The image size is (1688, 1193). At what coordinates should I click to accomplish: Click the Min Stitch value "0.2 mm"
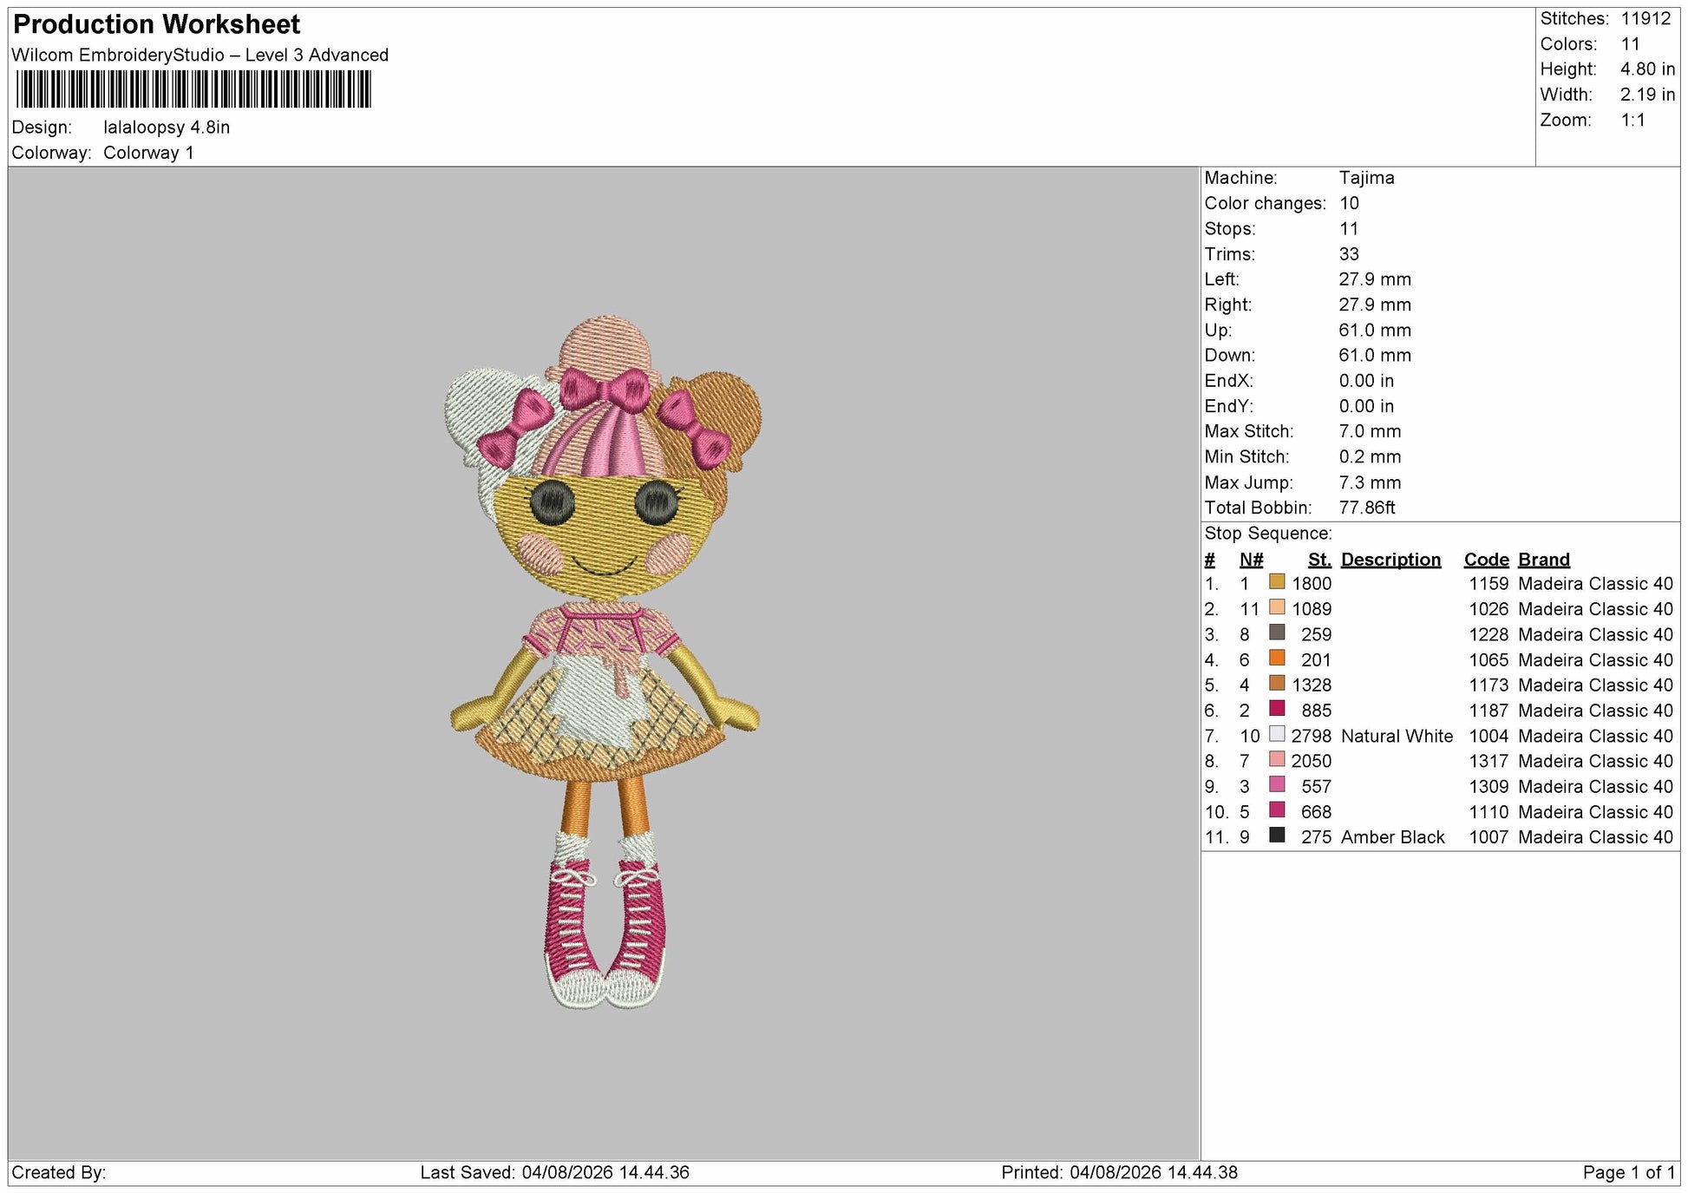[x=1370, y=456]
